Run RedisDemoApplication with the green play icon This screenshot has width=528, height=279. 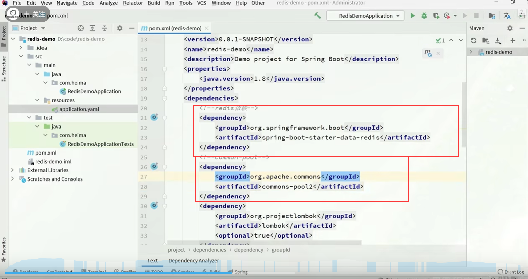[x=412, y=16]
